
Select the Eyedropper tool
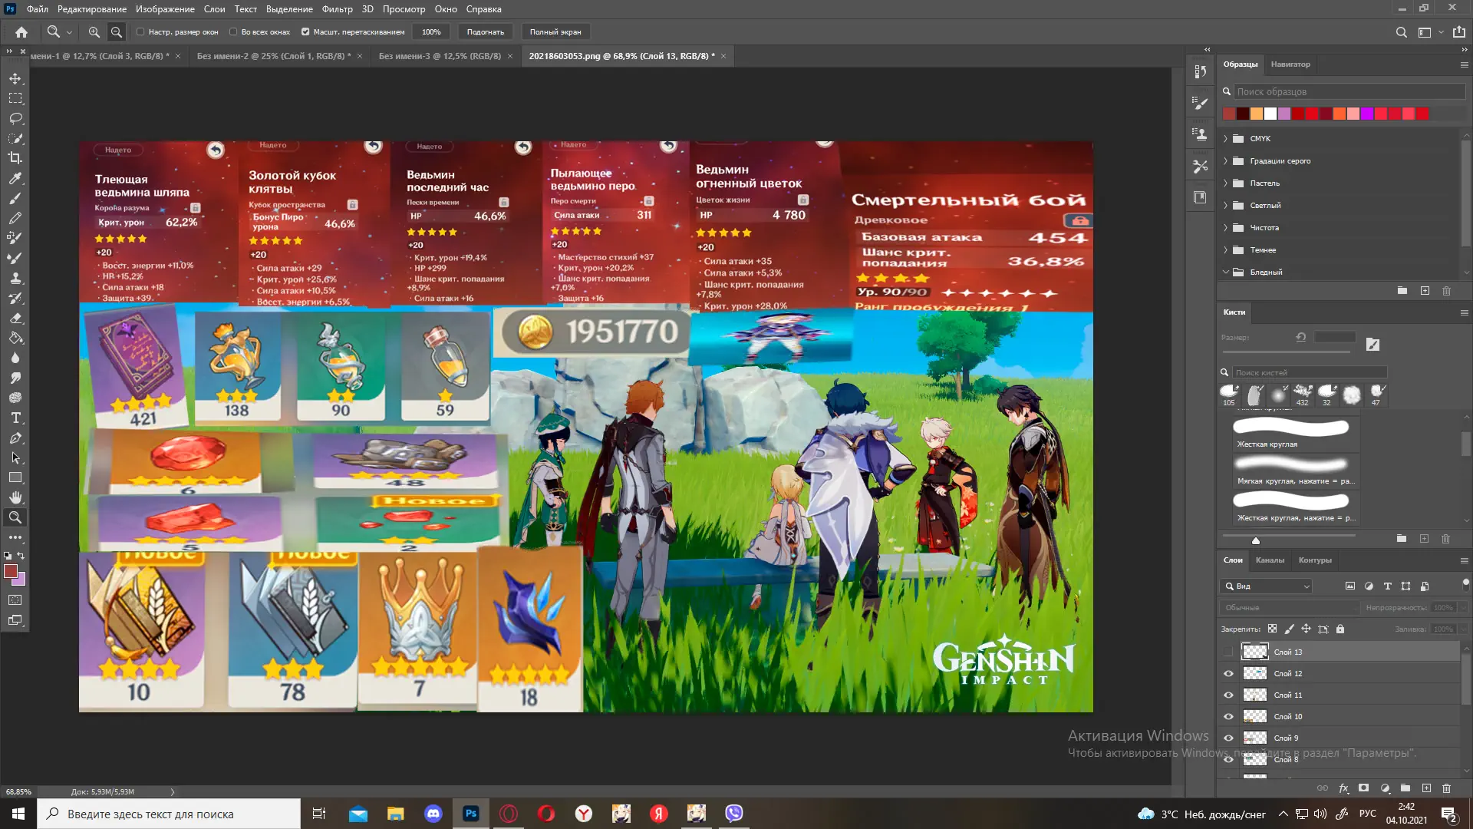[15, 178]
